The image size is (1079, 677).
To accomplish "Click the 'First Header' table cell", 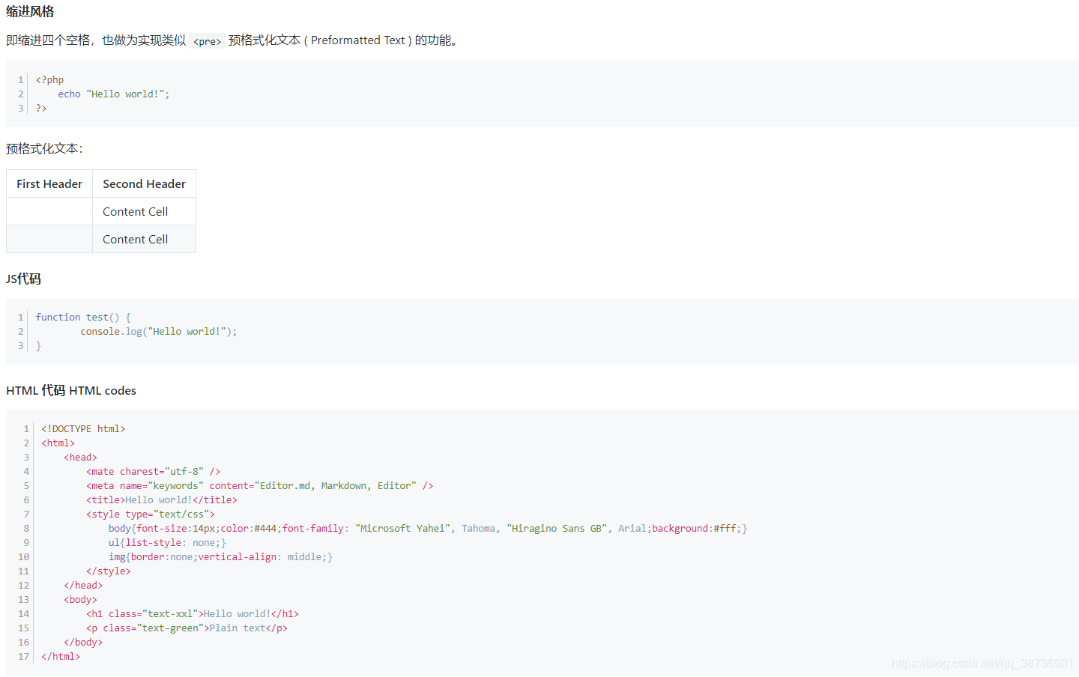I will [49, 183].
